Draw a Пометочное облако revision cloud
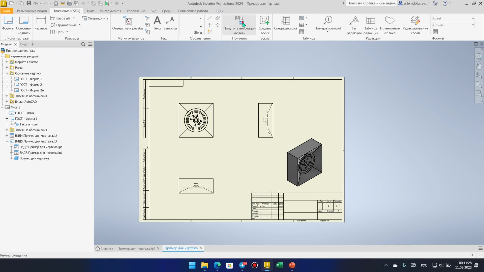The image size is (484, 272). pos(390,25)
